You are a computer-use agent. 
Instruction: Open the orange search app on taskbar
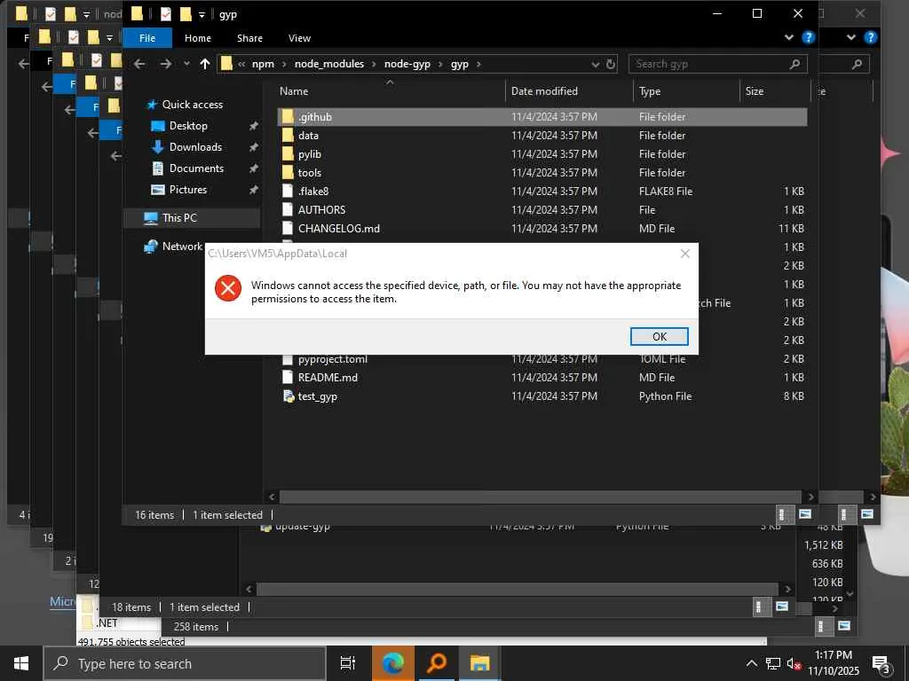point(437,663)
